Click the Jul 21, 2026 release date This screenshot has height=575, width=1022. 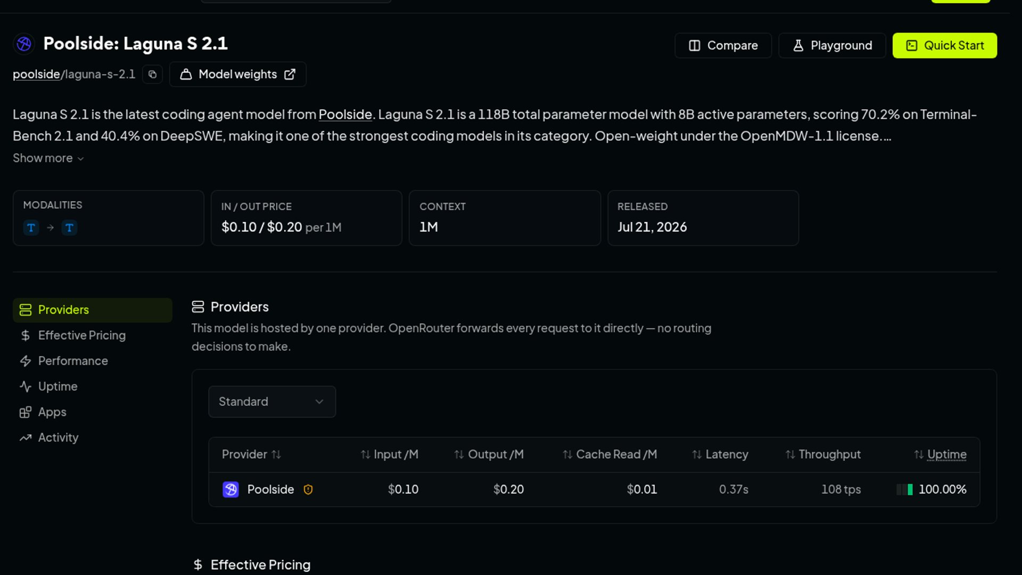pyautogui.click(x=652, y=227)
